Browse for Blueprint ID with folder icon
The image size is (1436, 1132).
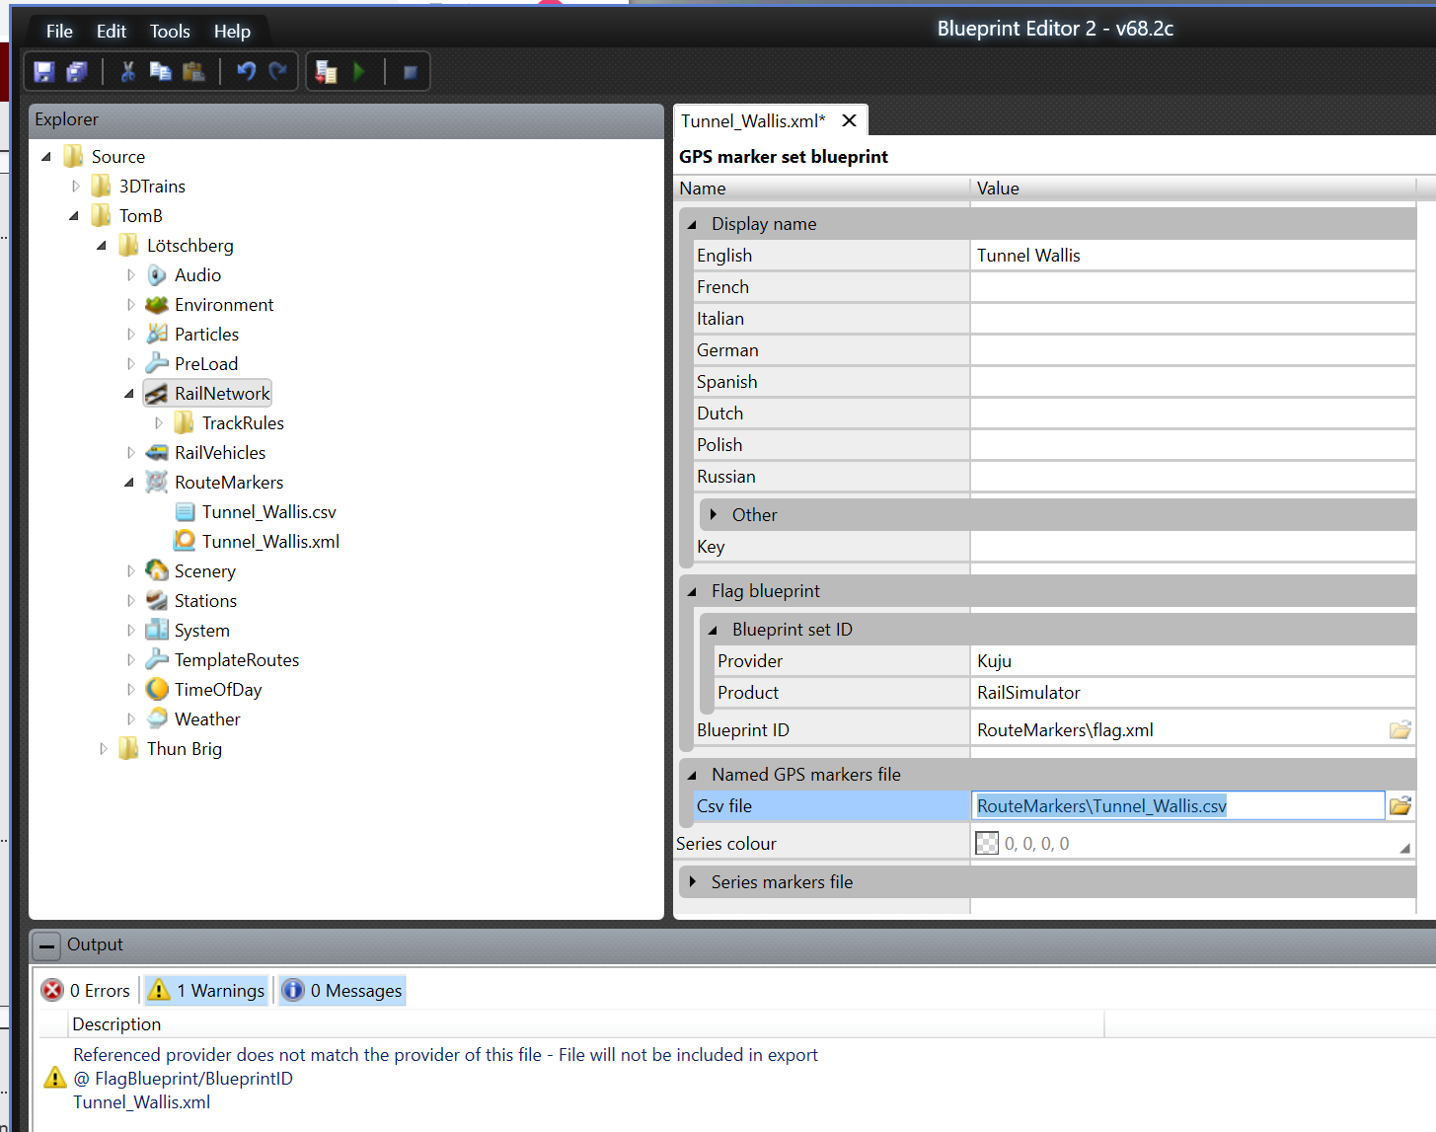1399,730
